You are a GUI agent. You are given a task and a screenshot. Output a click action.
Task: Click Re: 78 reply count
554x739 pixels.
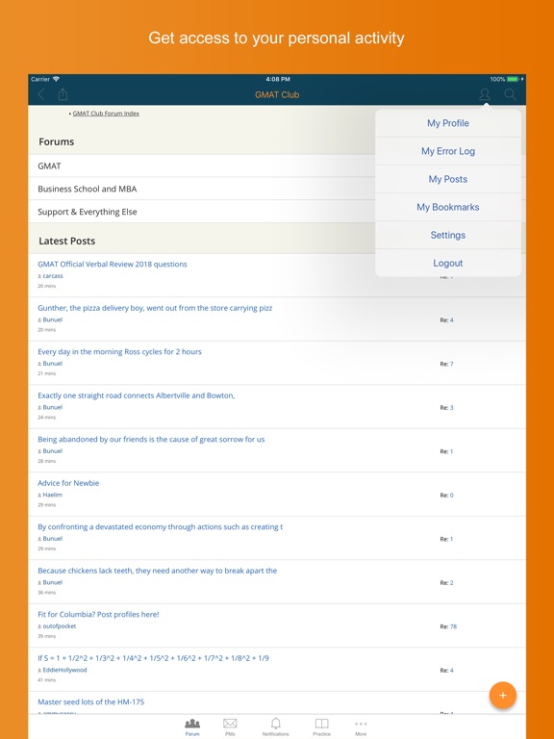pos(448,626)
